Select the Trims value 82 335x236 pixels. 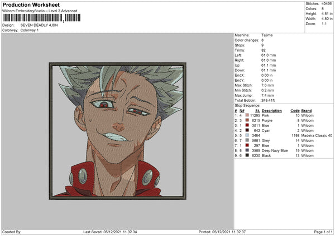click(x=264, y=50)
